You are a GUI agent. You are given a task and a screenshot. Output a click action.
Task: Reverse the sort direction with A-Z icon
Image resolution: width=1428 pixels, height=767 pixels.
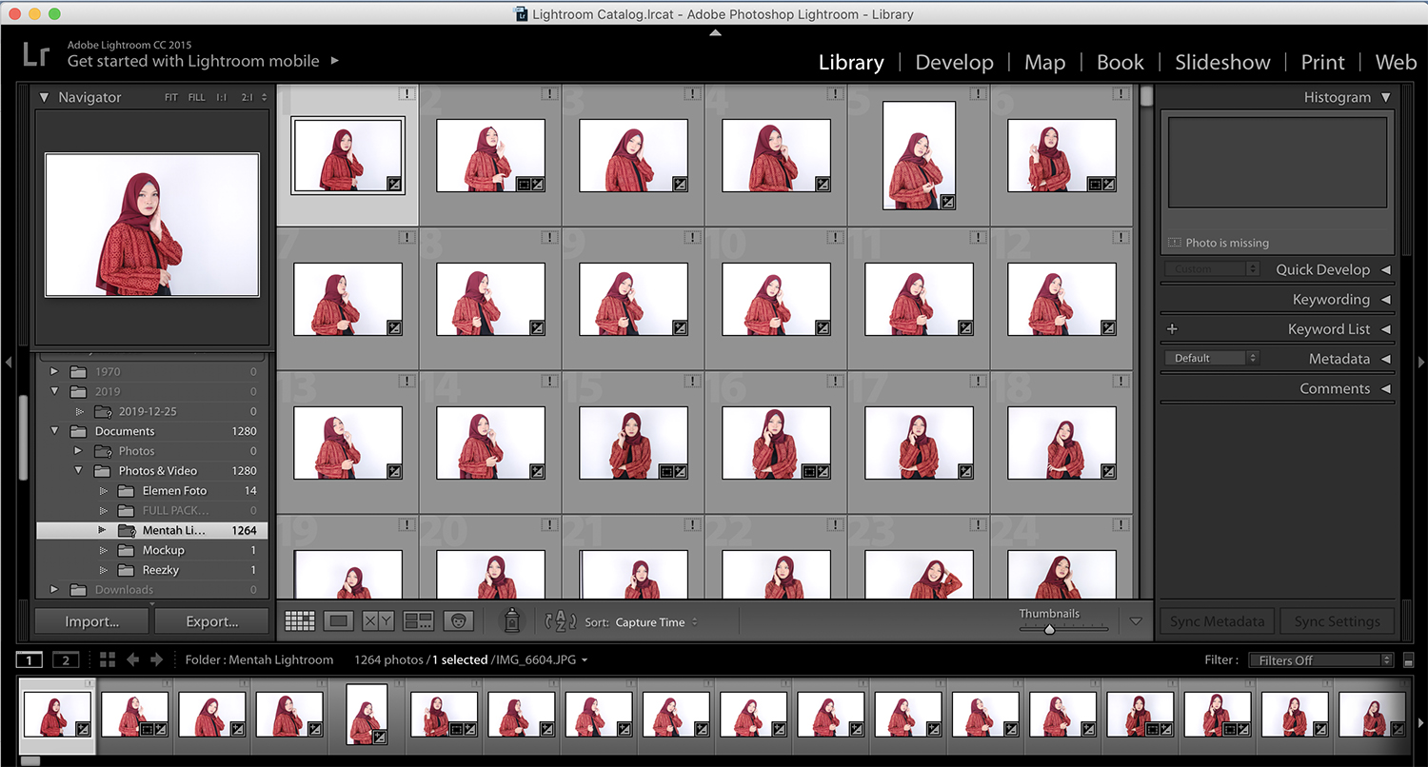click(x=561, y=621)
